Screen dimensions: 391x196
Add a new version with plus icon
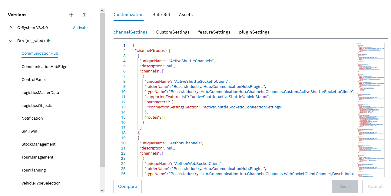click(x=71, y=15)
